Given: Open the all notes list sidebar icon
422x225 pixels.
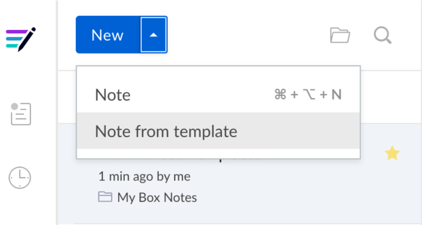Looking at the screenshot, I should tap(21, 114).
